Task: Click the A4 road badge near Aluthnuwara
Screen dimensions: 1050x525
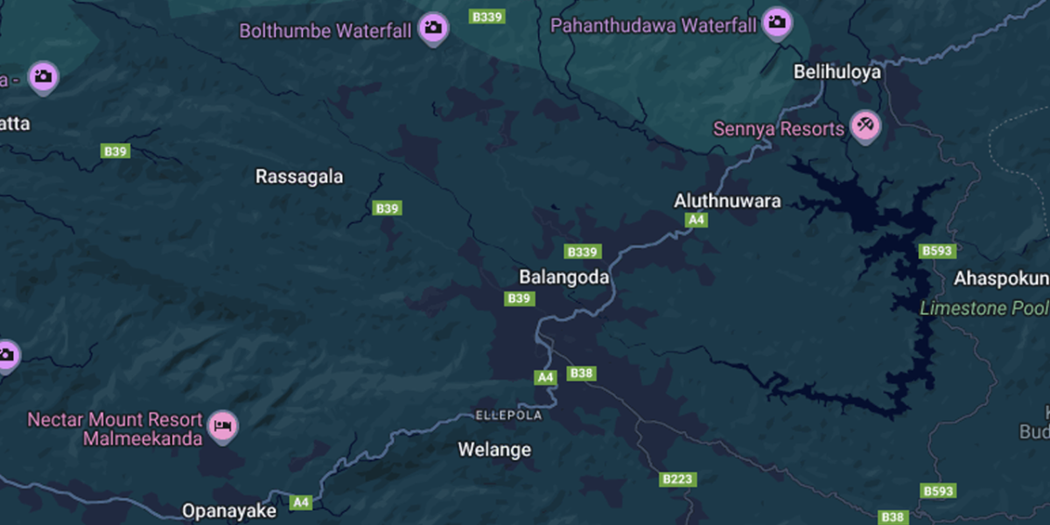Action: pos(696,220)
